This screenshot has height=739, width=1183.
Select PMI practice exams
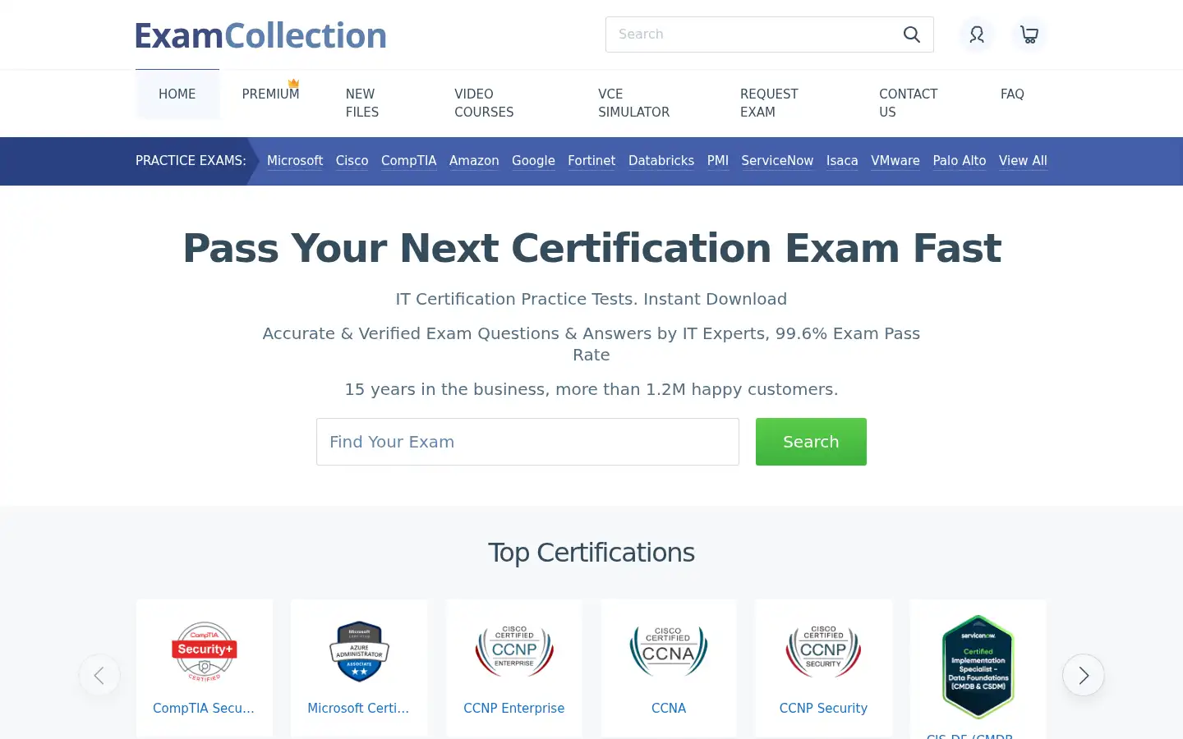click(x=718, y=161)
